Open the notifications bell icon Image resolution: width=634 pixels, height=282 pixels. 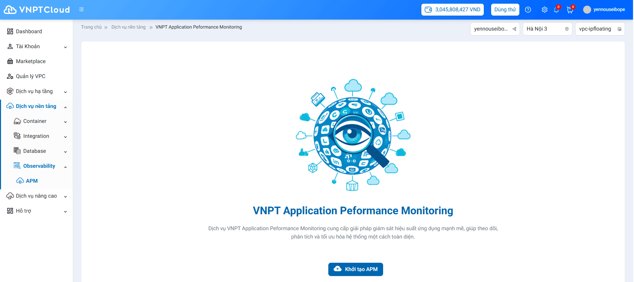556,10
